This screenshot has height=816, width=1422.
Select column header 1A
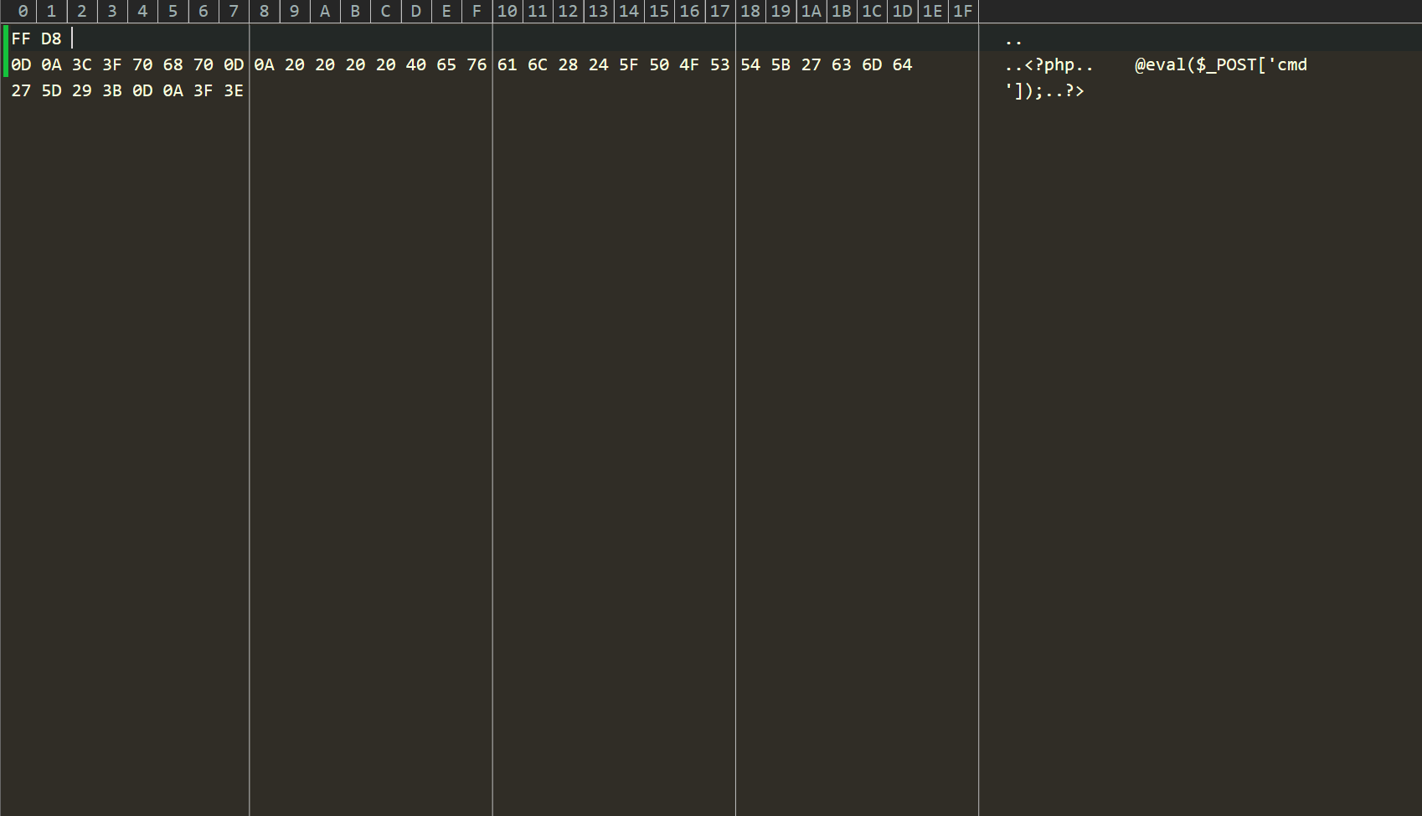tap(811, 11)
